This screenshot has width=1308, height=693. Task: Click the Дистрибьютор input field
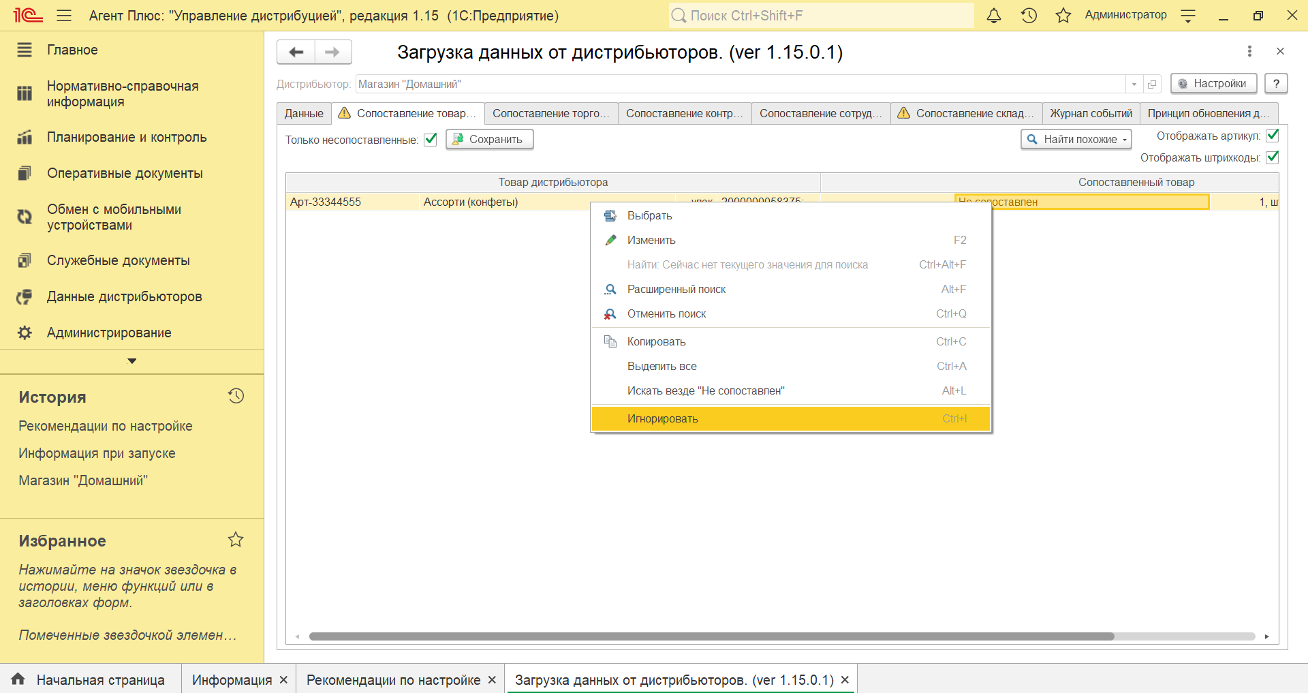(741, 84)
